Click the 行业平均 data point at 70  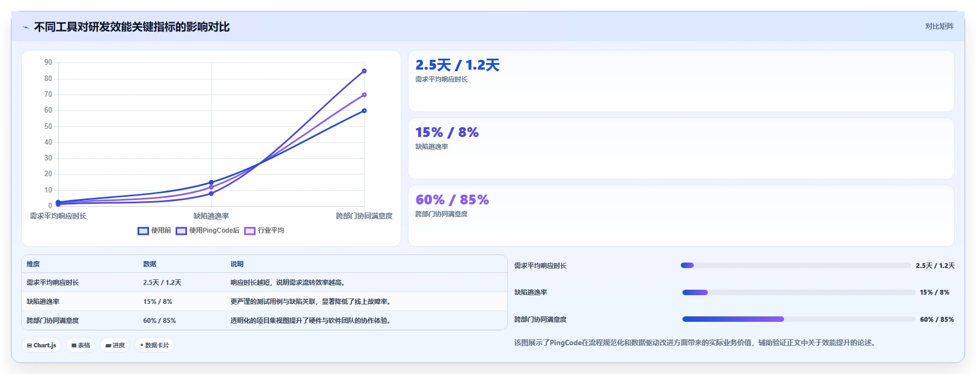pyautogui.click(x=364, y=95)
